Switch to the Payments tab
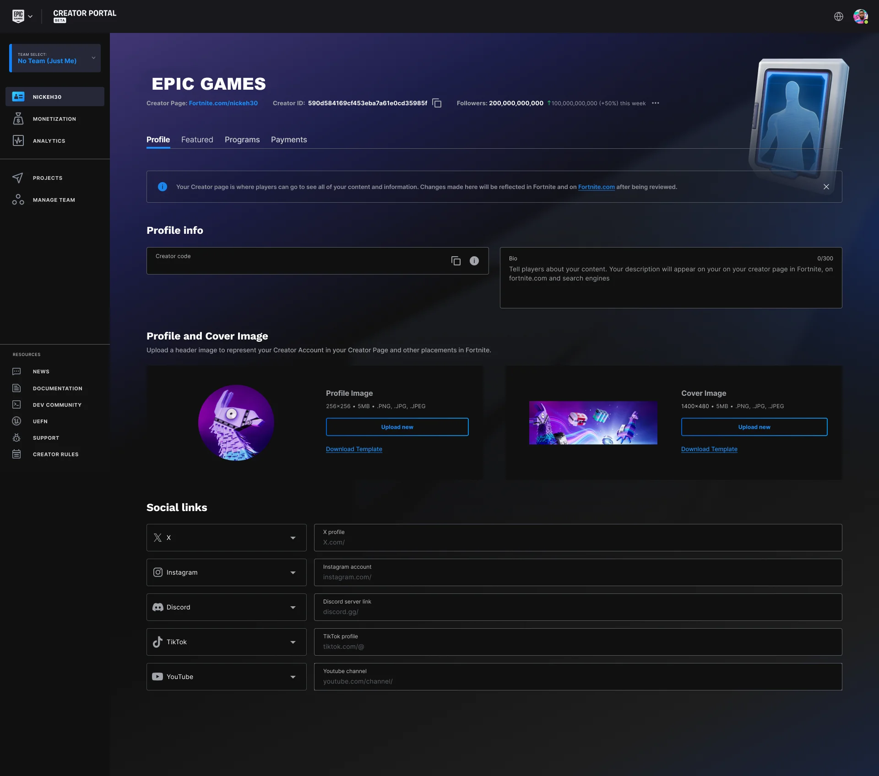The image size is (879, 776). [x=289, y=140]
